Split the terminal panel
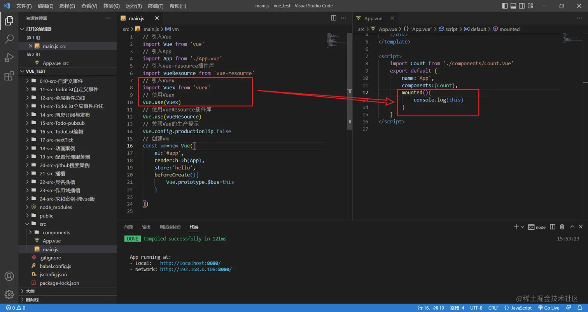588x312 pixels. (x=553, y=227)
